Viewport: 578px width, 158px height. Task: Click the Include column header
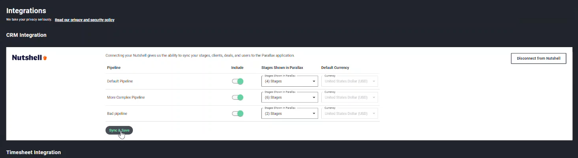tap(237, 68)
